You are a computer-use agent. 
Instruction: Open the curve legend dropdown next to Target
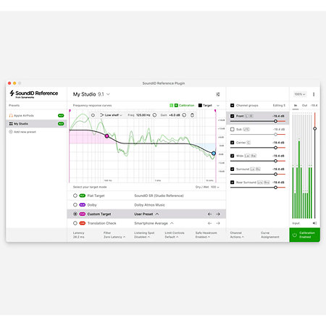click(218, 106)
